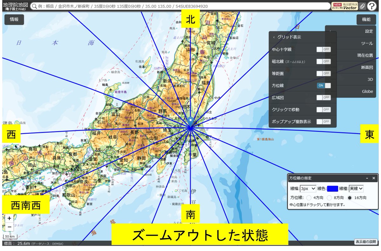Image resolution: width=381 pixels, height=251 pixels.
Task: Toggle 磁北線 switch
Action: coord(324,62)
